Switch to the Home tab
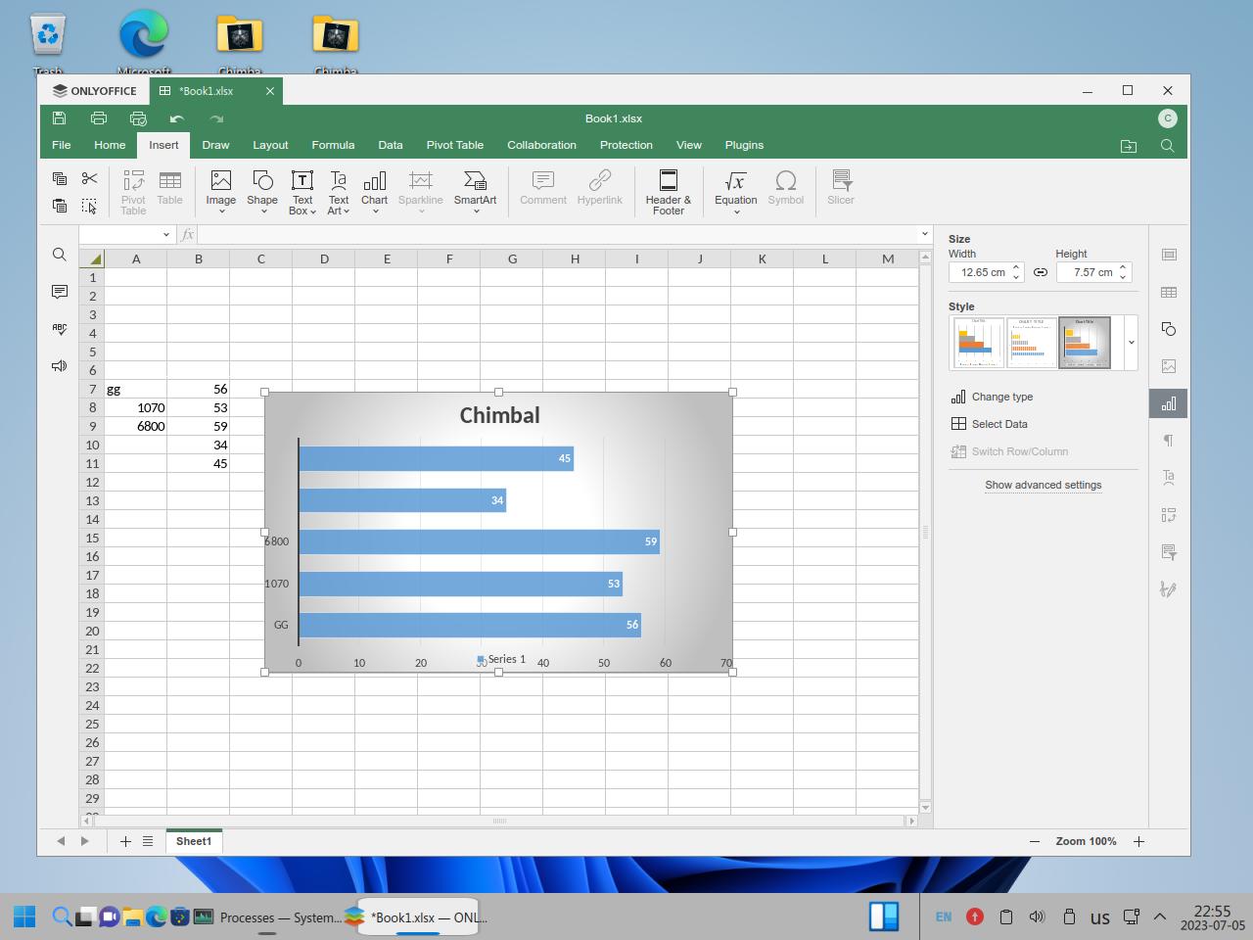Screen dimensions: 1253x940 click(x=110, y=145)
